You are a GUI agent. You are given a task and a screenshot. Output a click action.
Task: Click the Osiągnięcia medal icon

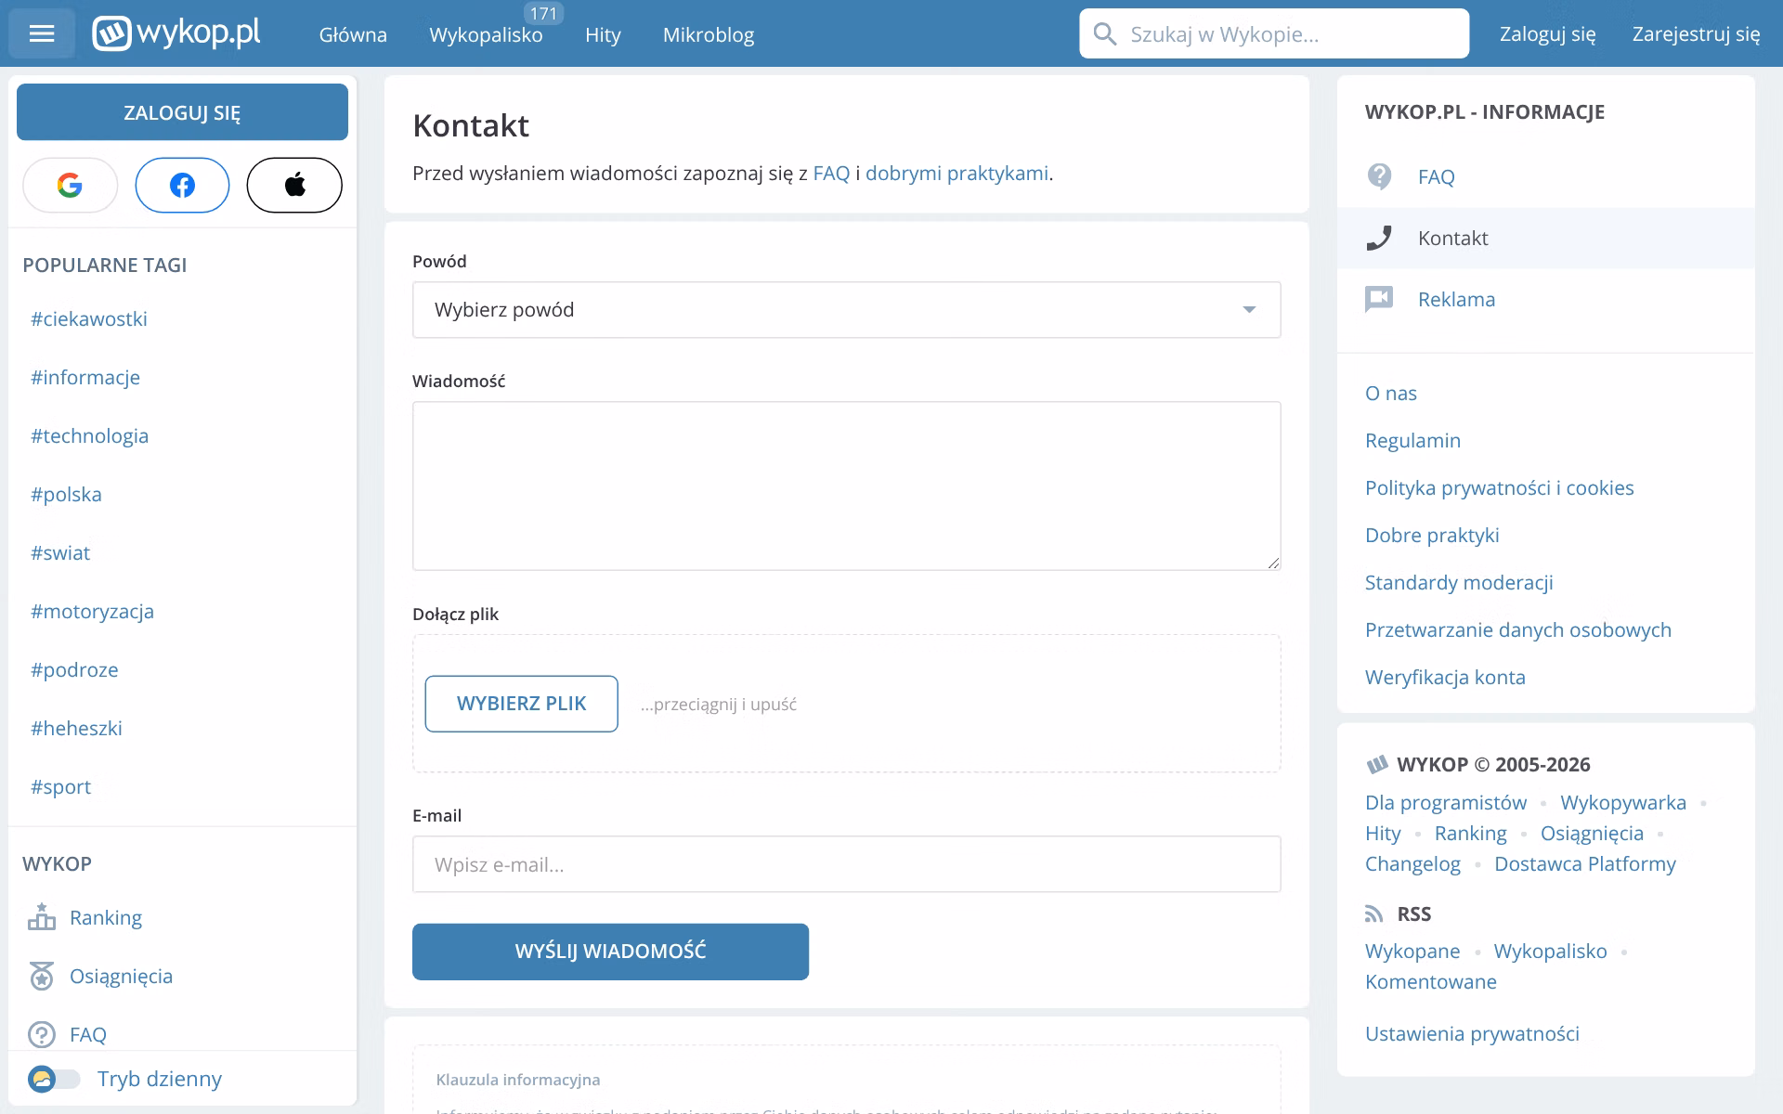point(42,976)
